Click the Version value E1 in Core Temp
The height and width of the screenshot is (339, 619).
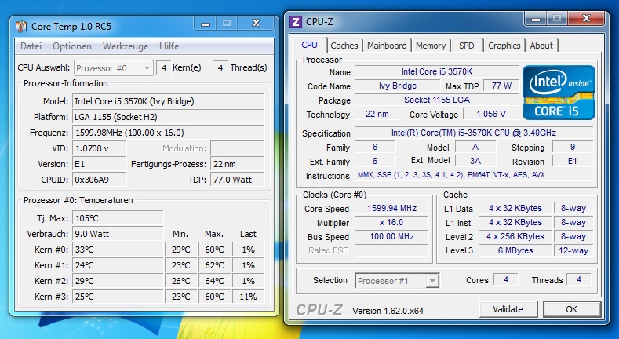(100, 164)
